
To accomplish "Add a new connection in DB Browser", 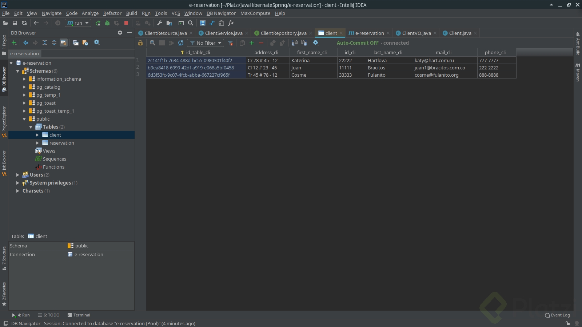I will pyautogui.click(x=14, y=43).
